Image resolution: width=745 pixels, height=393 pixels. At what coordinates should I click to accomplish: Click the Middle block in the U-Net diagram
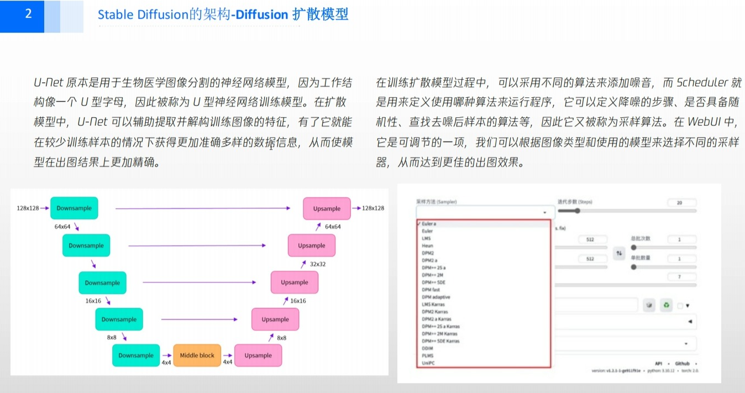[x=197, y=355]
